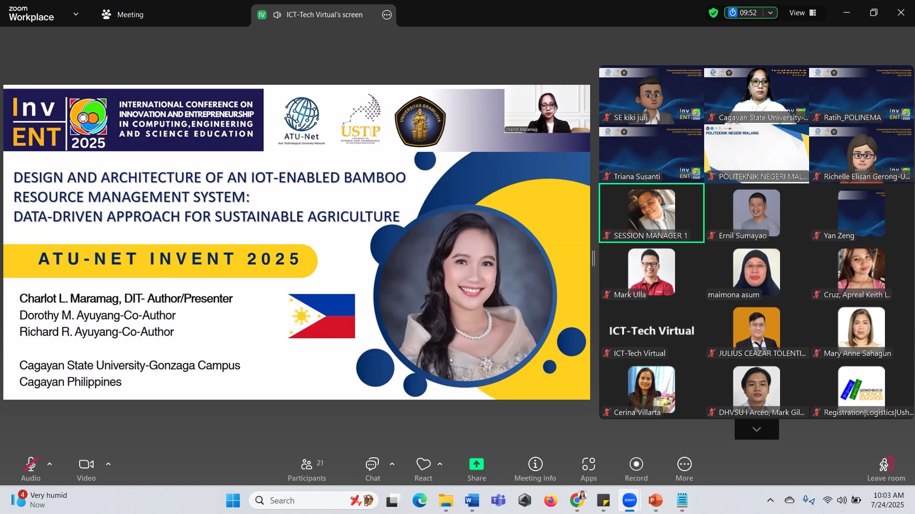Switch to Zoom in the taskbar
Screen dimensions: 915x514
coord(630,500)
